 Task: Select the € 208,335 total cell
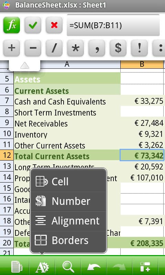coord(142,243)
